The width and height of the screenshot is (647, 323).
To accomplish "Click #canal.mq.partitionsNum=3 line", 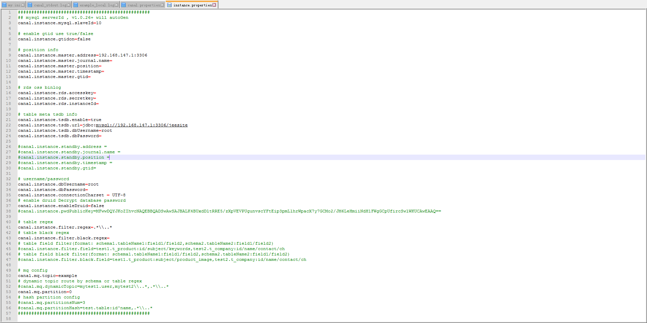I will [x=52, y=302].
